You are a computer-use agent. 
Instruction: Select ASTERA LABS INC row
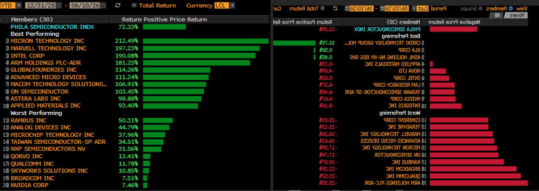coord(135,99)
